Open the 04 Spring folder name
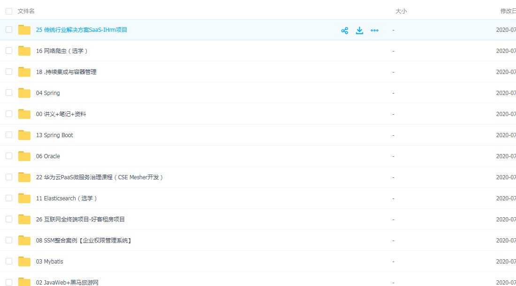Screen dimensions: 516x286 48,93
